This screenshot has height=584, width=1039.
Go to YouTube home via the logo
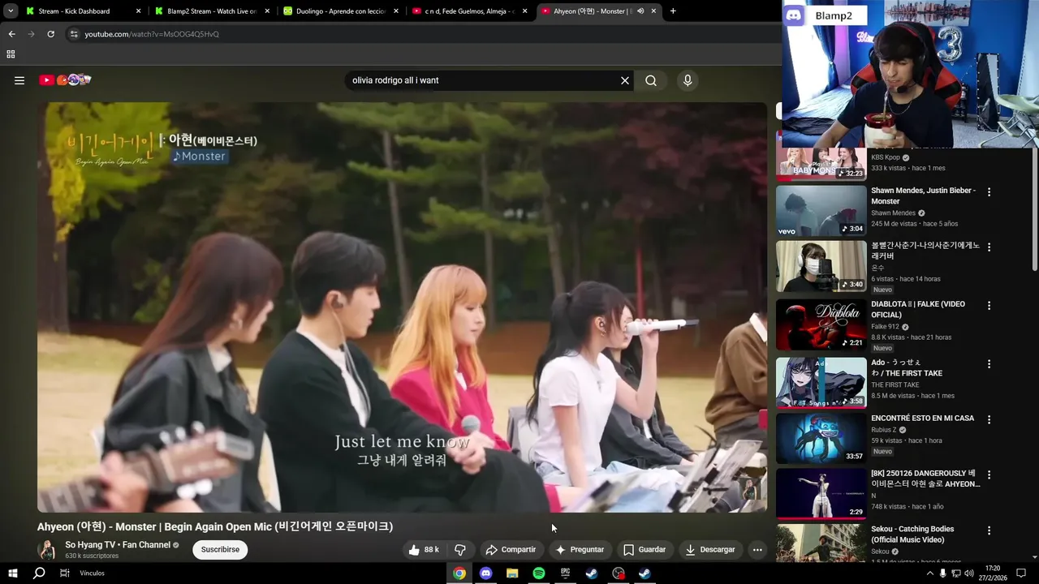pos(65,80)
